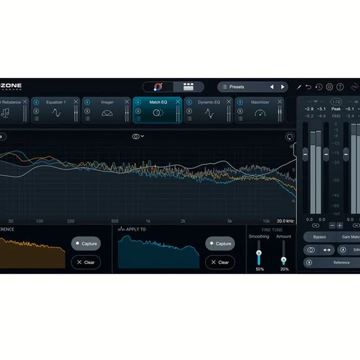Open Maximizer module preset list
Image resolution: width=360 pixels, height=360 pixels.
tap(240, 118)
